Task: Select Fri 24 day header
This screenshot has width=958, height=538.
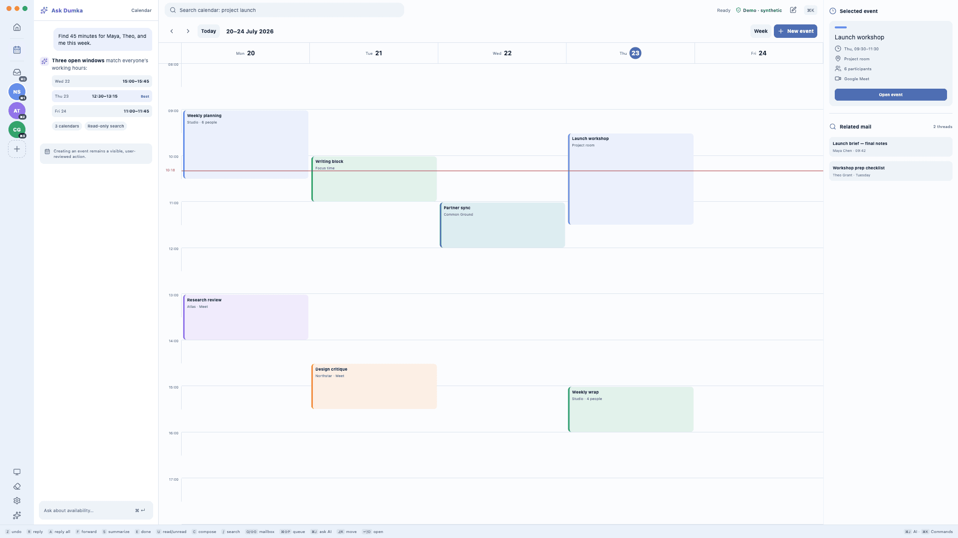Action: coord(758,53)
